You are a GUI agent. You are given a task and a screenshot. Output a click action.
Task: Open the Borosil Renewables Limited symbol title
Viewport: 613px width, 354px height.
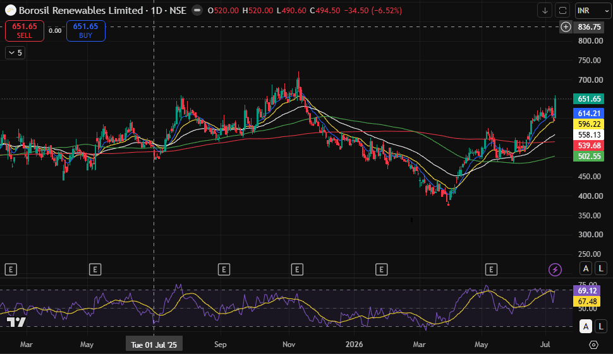[102, 11]
